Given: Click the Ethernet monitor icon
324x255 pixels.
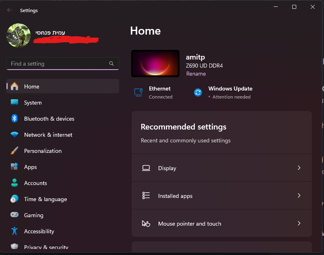Looking at the screenshot, I should click(138, 93).
